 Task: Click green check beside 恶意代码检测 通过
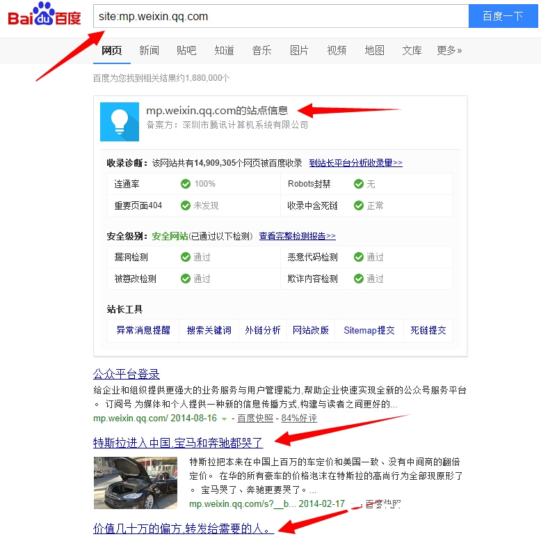(359, 257)
